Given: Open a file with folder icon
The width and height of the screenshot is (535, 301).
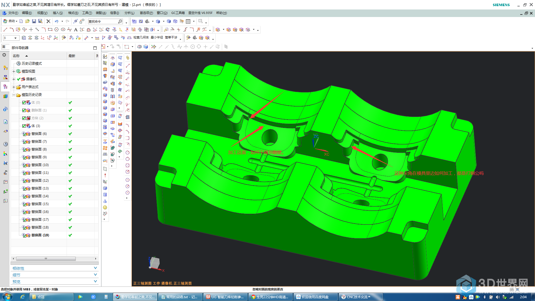Looking at the screenshot, I should click(27, 21).
